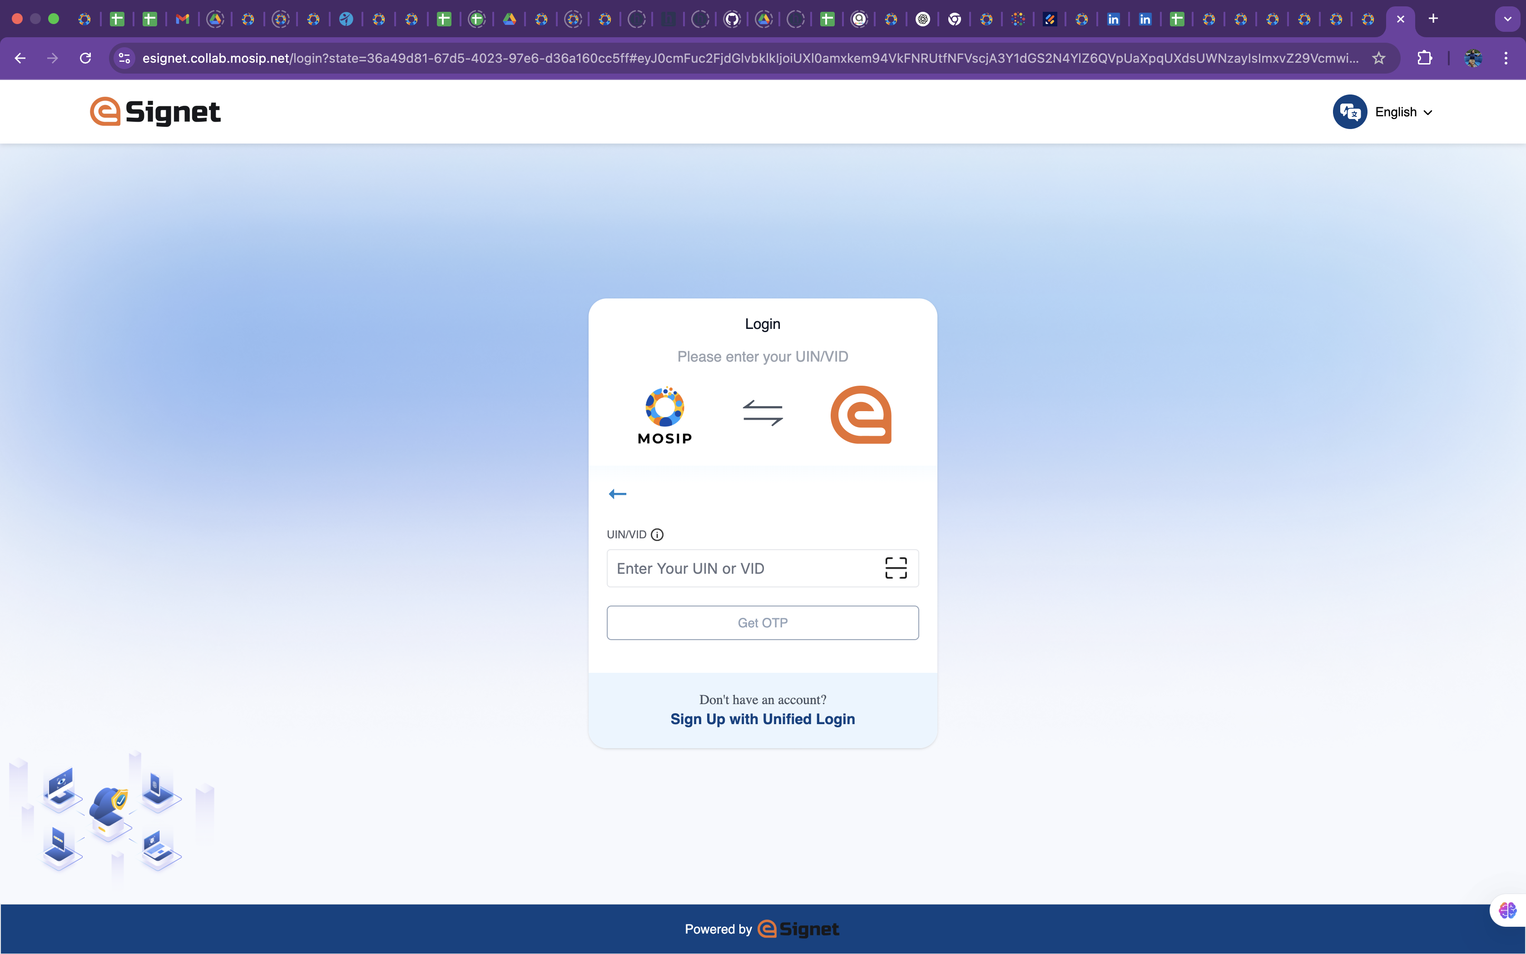Open the browser Extensions puzzle icon
Image resolution: width=1526 pixels, height=954 pixels.
1424,58
